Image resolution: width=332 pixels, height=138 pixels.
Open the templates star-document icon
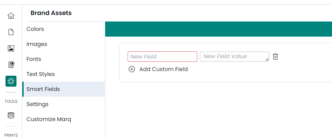(x=11, y=65)
